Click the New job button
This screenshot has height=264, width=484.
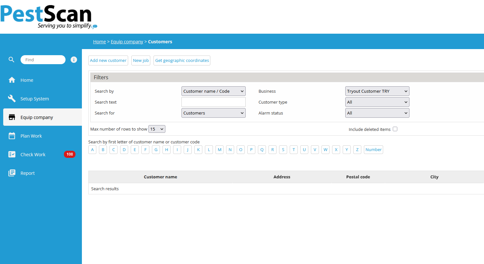pyautogui.click(x=141, y=60)
